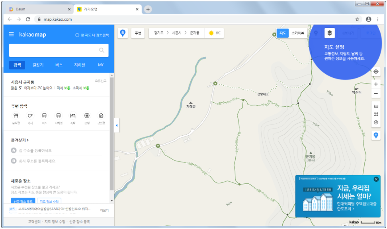Click the sunny weather icon
The height and width of the screenshot is (229, 387).
point(211,33)
